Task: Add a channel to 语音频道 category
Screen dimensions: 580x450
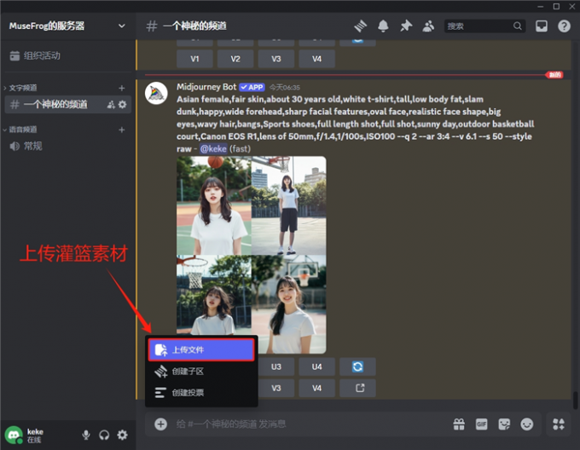Action: (122, 130)
